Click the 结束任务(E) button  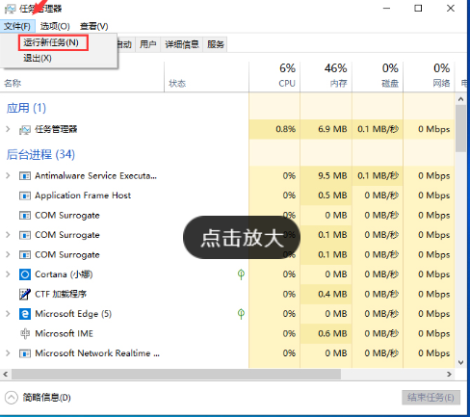(x=431, y=398)
